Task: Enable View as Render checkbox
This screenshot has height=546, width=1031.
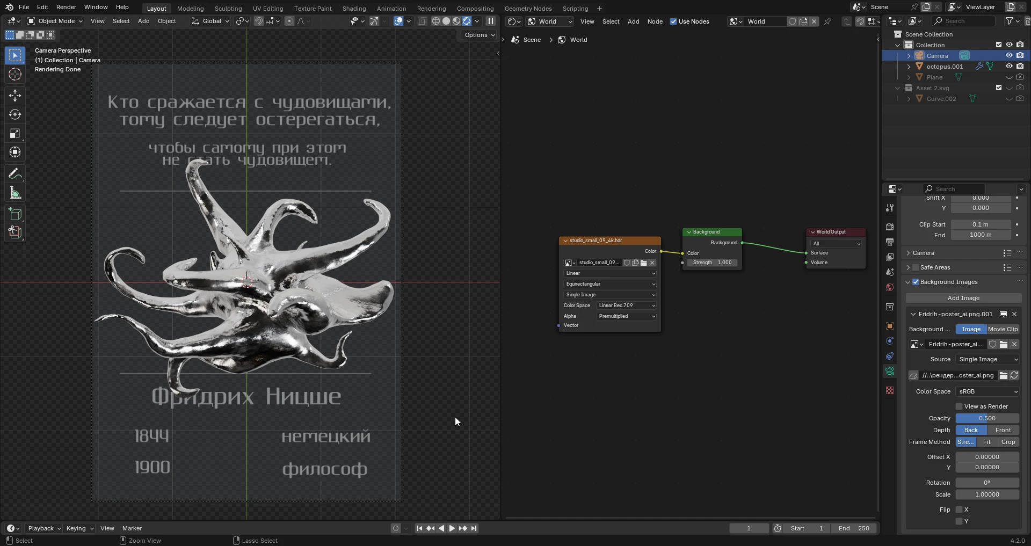Action: (x=959, y=406)
